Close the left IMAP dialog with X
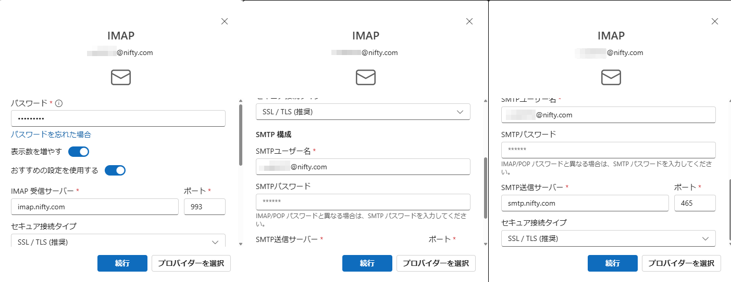 [225, 21]
